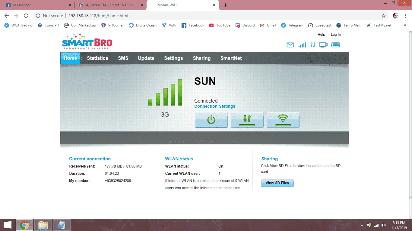412x231 pixels.
Task: Close the Mobile WiFi browser tab
Action: click(x=214, y=5)
